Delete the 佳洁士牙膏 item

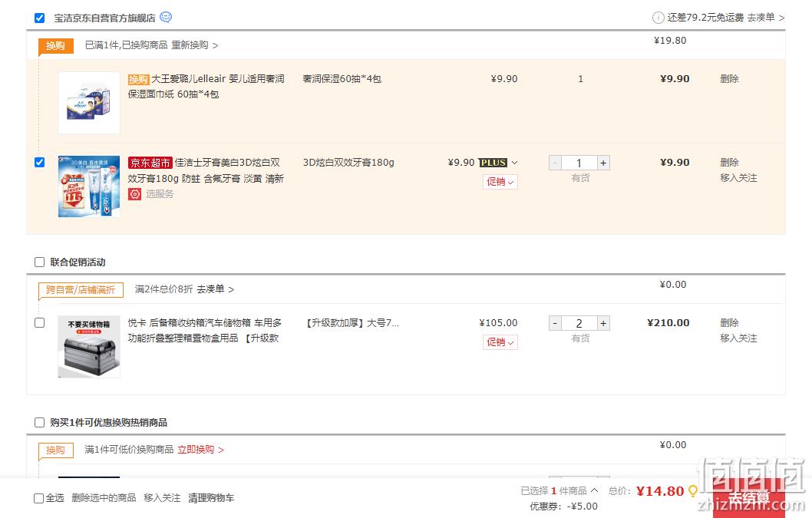tap(729, 163)
